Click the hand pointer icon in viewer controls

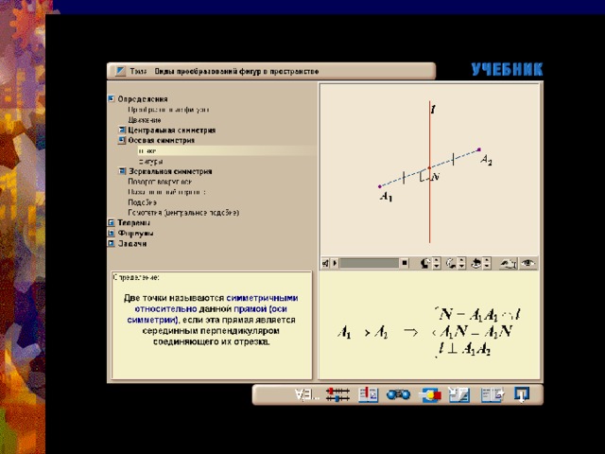(x=509, y=264)
